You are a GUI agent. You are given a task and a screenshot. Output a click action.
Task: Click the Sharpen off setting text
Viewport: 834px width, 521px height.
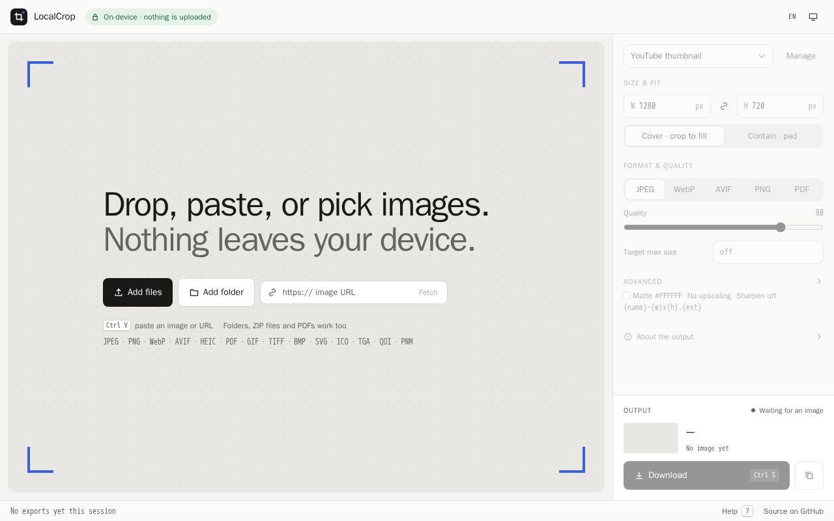756,296
